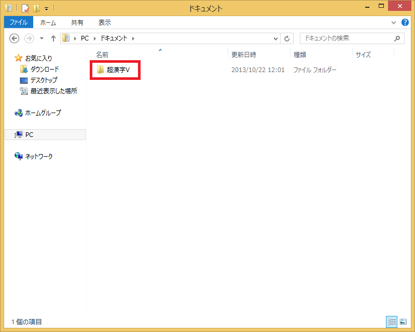This screenshot has width=415, height=332.
Task: Switch to the 共有 ribbon tab
Action: click(x=77, y=22)
